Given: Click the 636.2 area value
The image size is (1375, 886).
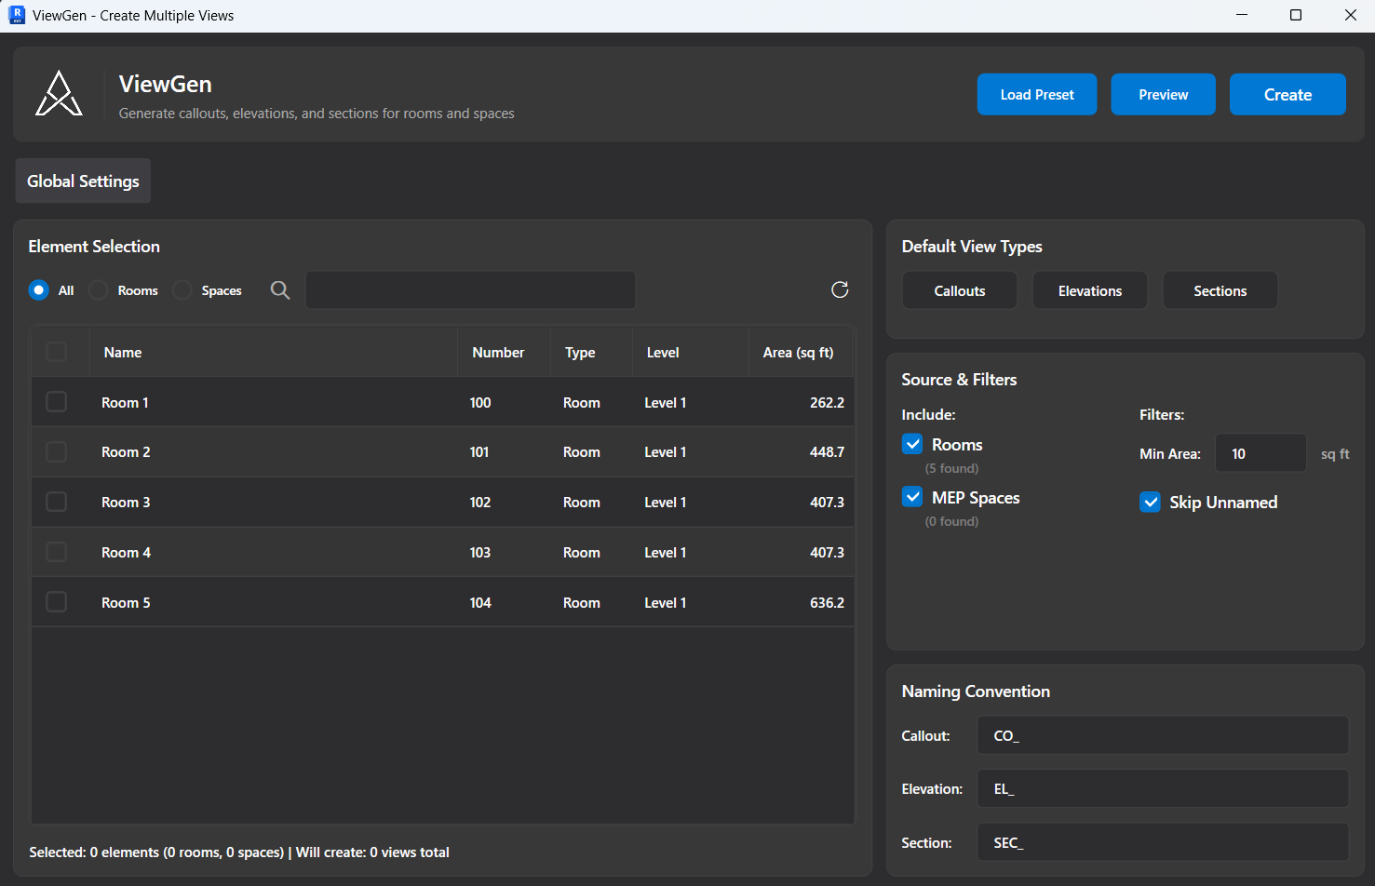Looking at the screenshot, I should click(x=827, y=603).
